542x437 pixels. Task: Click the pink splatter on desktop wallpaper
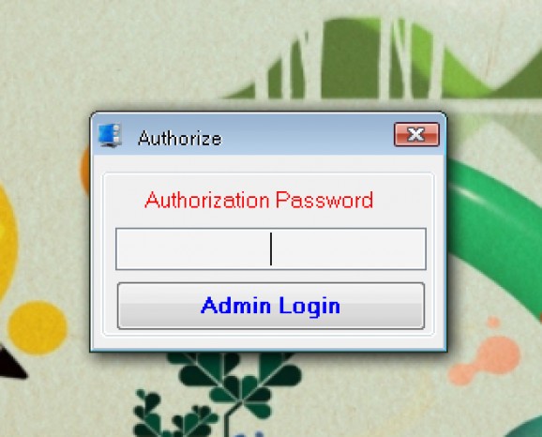[485, 356]
